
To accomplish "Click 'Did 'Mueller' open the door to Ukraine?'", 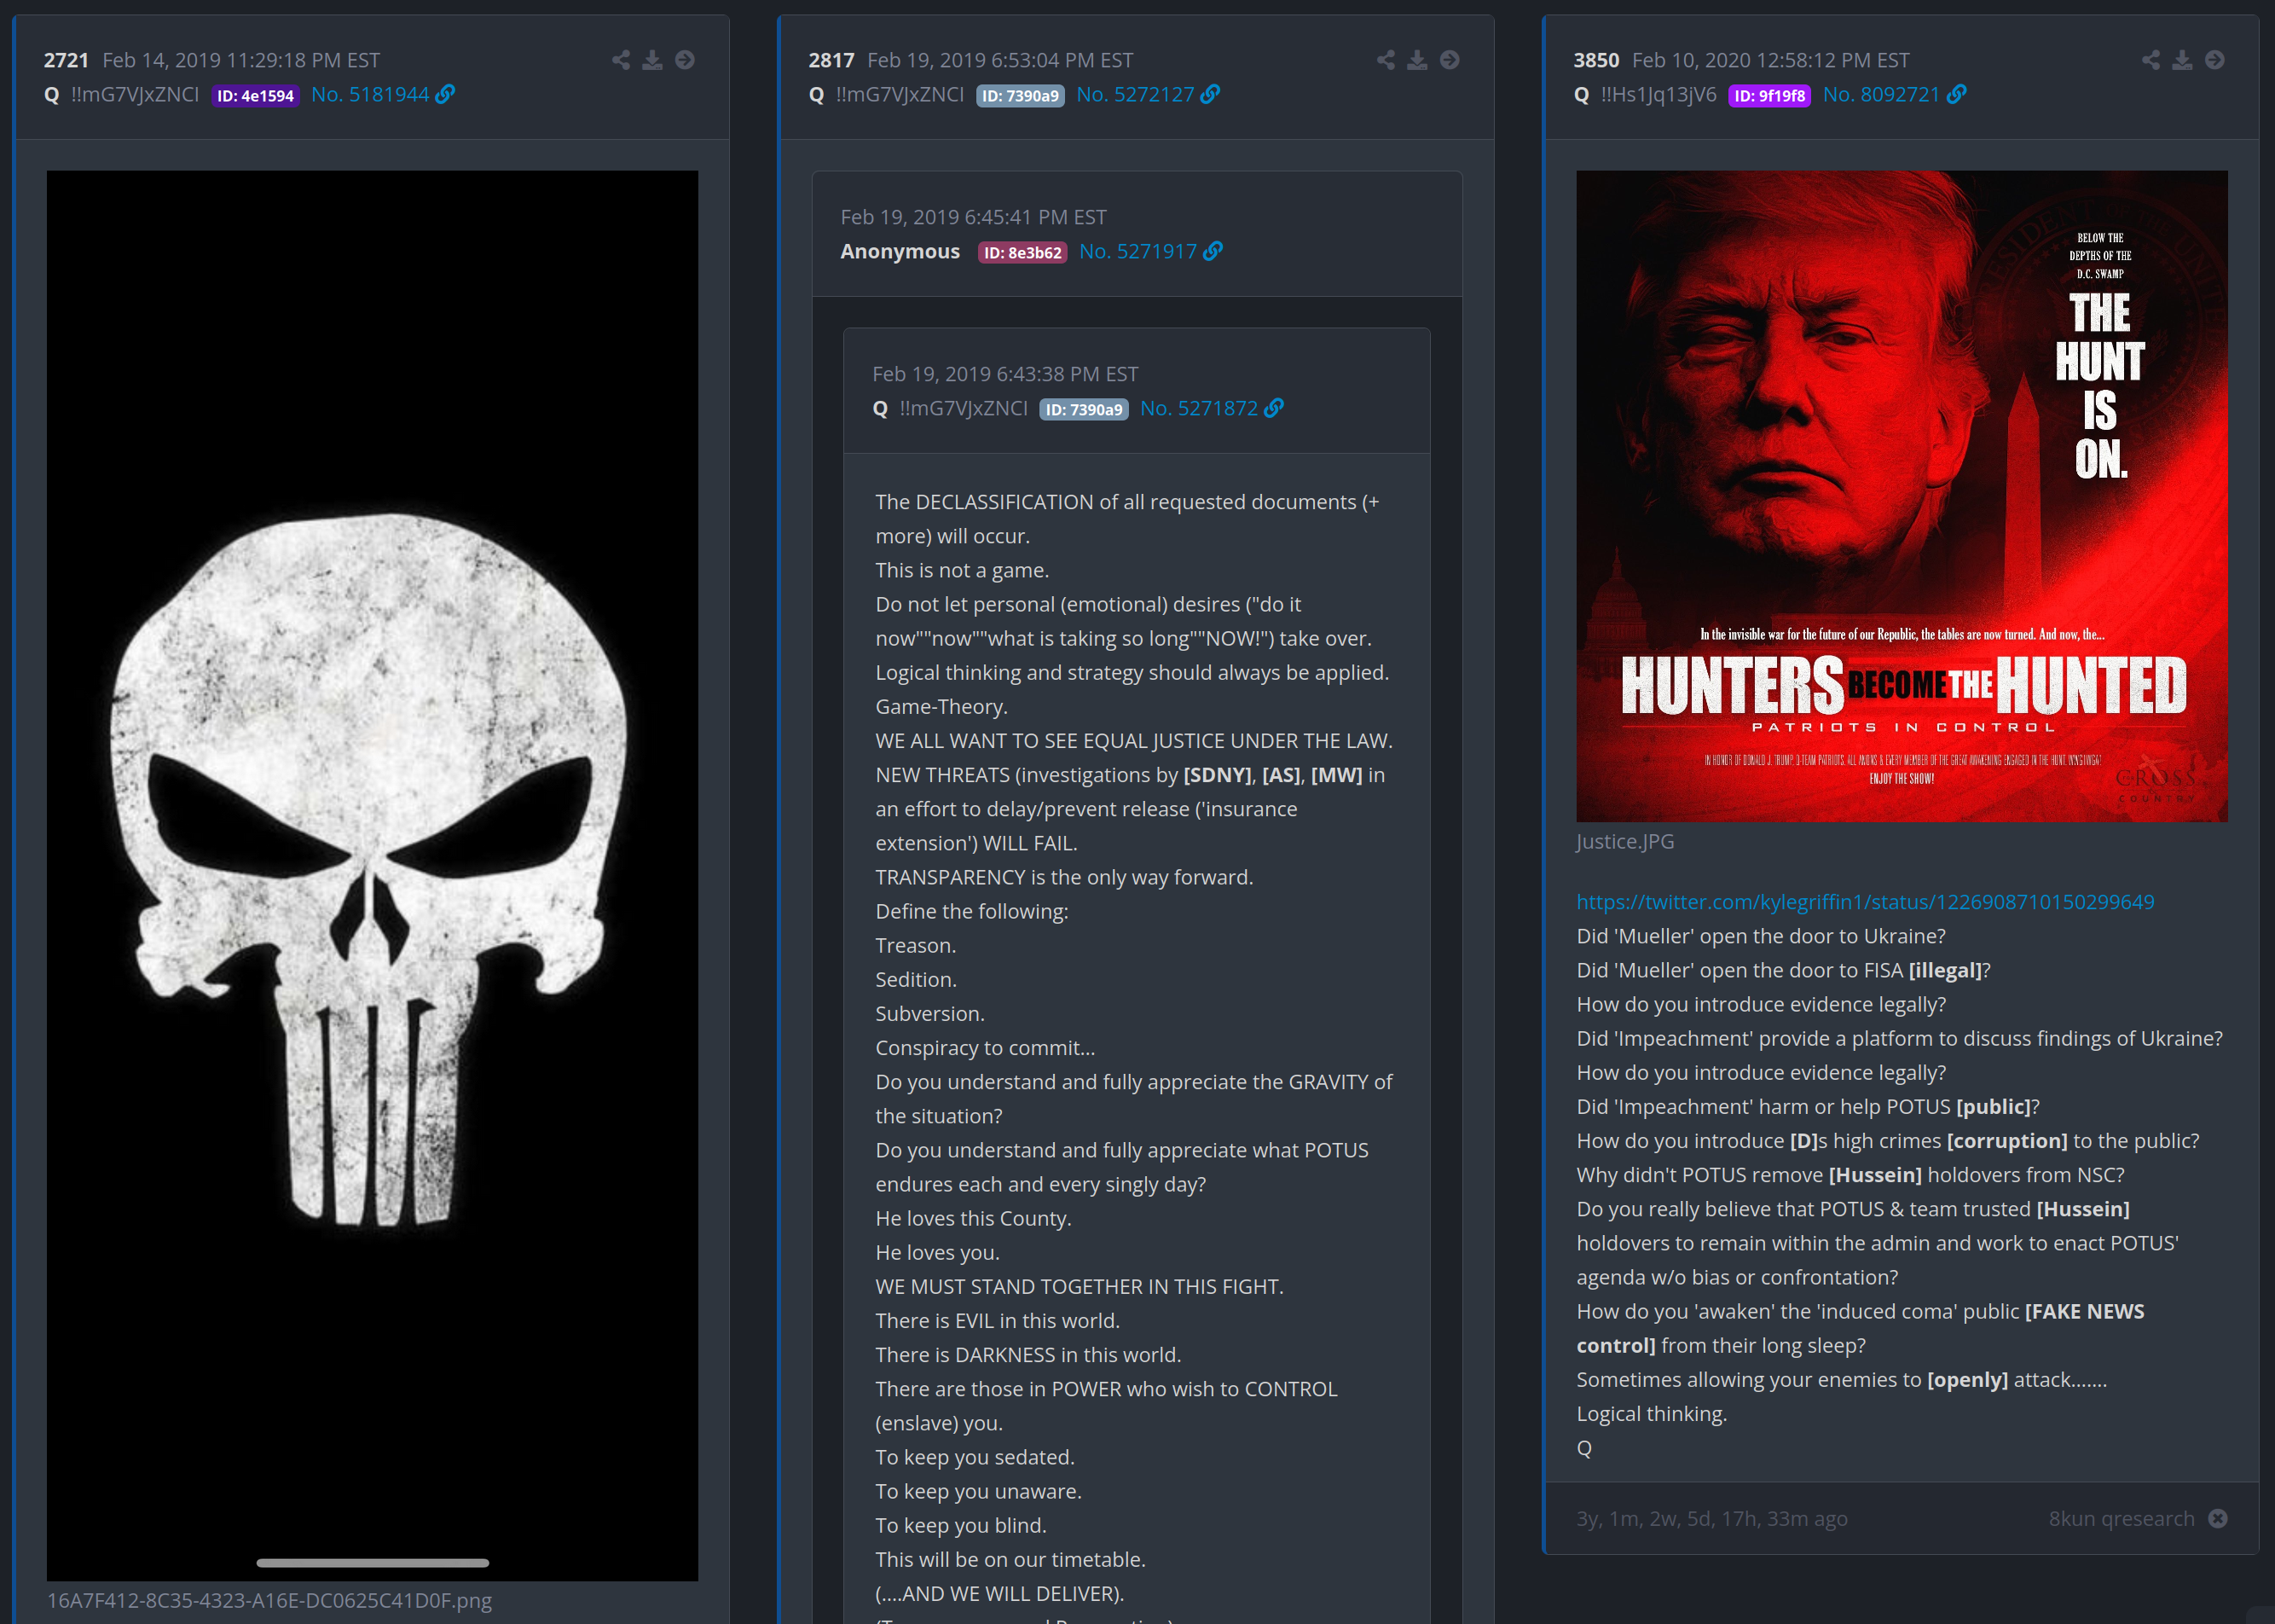I will click(1761, 936).
